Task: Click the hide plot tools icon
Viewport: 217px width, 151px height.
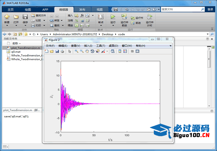Action: tap(132, 51)
